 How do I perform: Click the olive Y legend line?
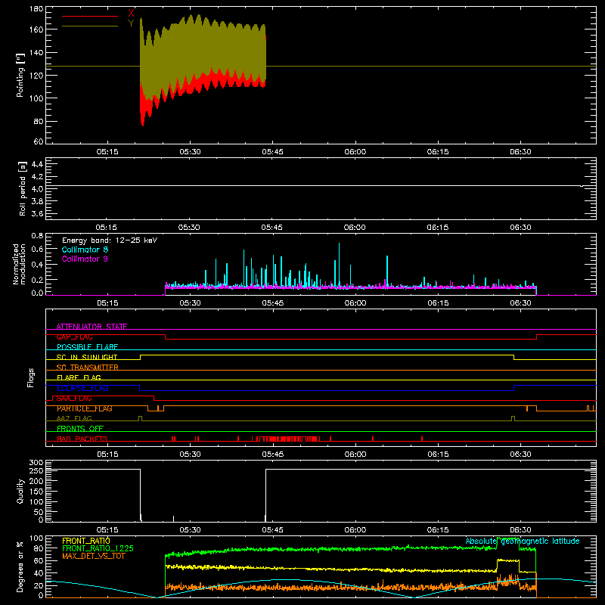point(90,26)
